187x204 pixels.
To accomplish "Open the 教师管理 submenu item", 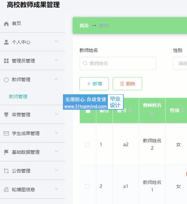I will pos(18,97).
